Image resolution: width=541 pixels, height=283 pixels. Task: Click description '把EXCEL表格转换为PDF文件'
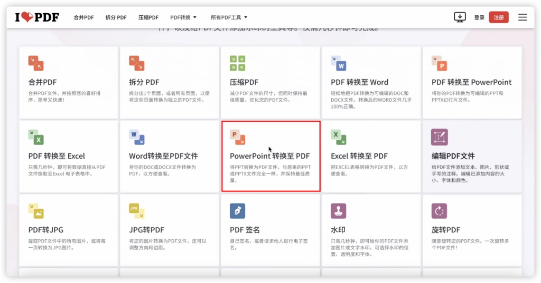pos(369,170)
